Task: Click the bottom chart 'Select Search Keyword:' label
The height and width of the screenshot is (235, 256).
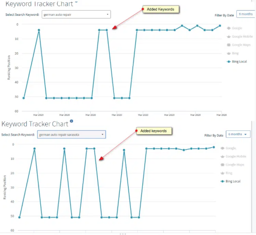Action: 18,135
